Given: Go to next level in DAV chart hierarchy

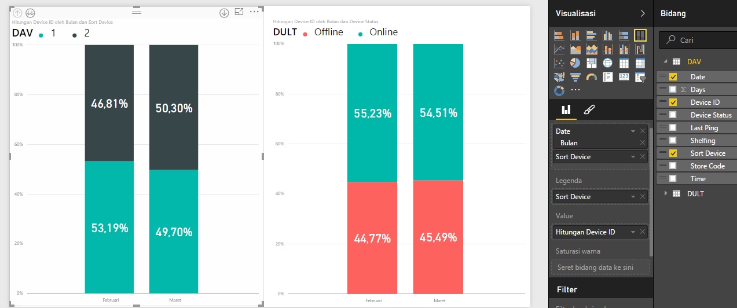Looking at the screenshot, I should [31, 13].
